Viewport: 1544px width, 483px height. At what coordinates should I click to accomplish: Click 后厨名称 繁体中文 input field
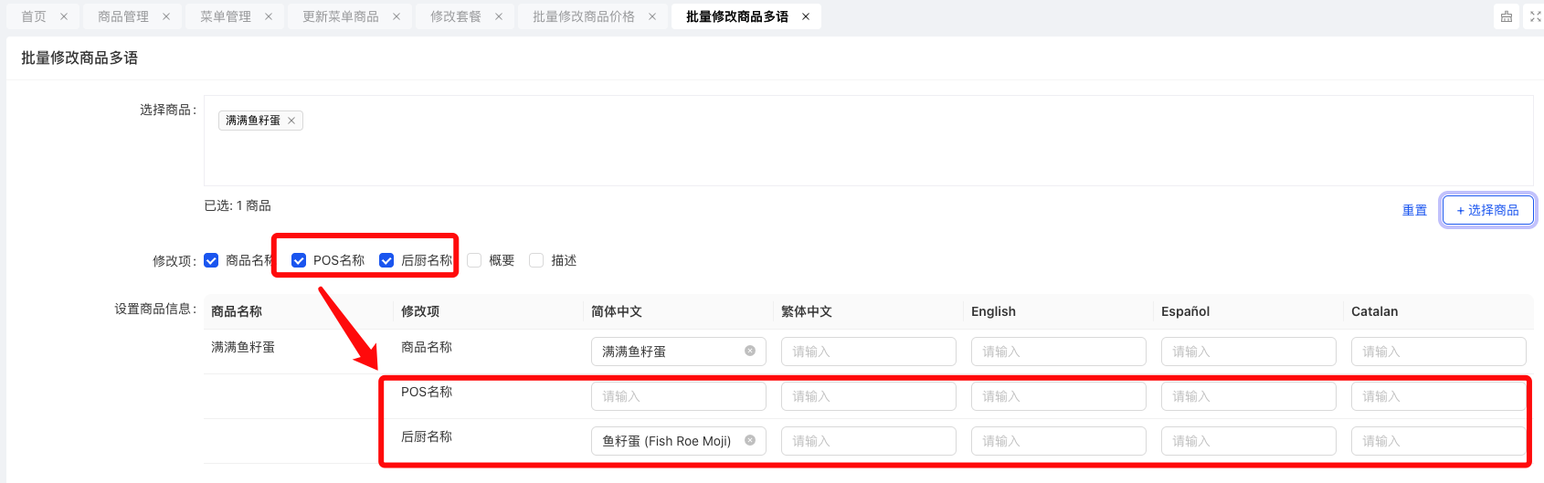coord(869,441)
